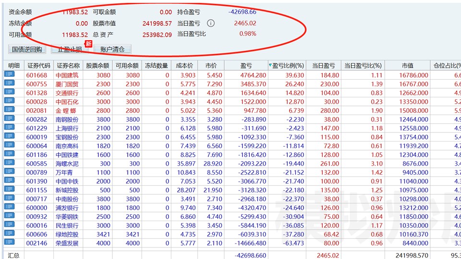This screenshot has width=461, height=259.
Task: Open detail icon for 宝钢股份 row
Action: click(10, 136)
